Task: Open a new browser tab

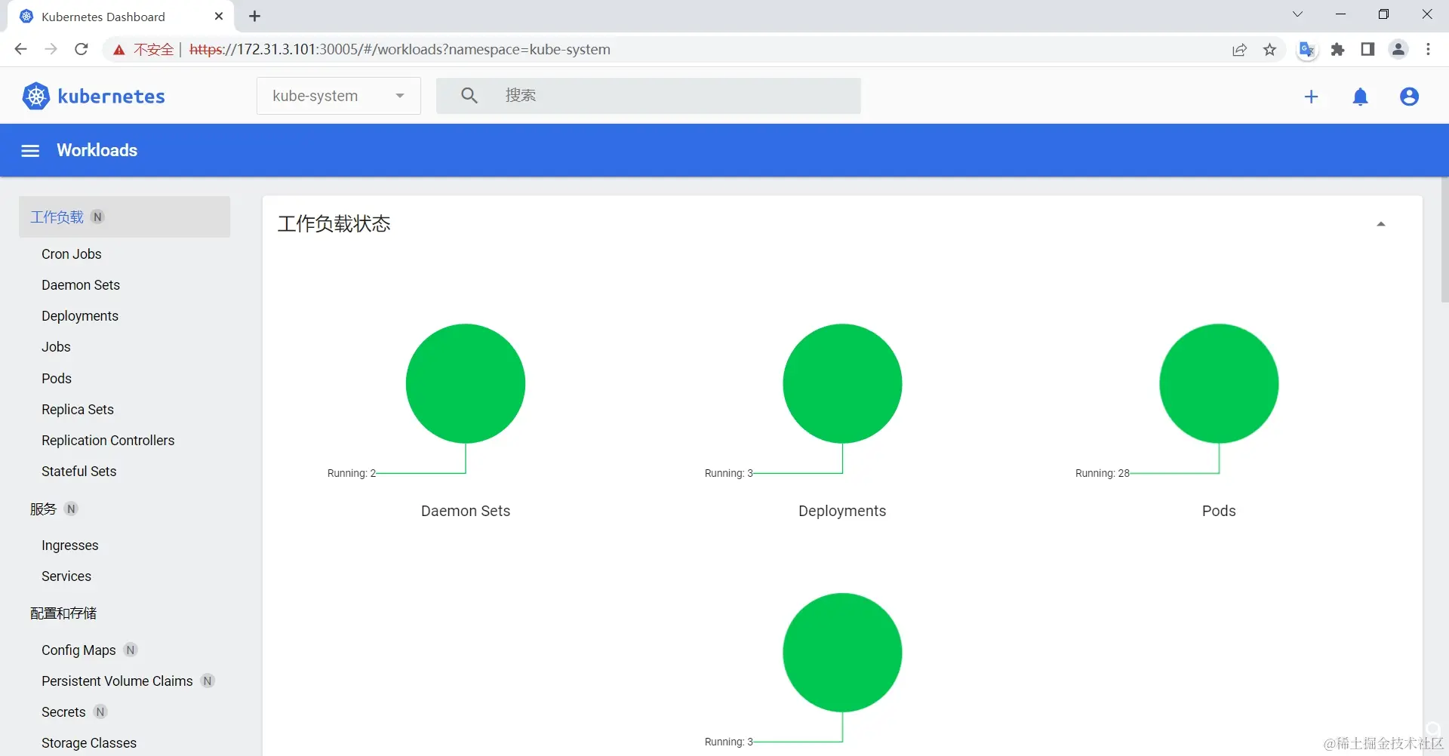Action: point(255,16)
